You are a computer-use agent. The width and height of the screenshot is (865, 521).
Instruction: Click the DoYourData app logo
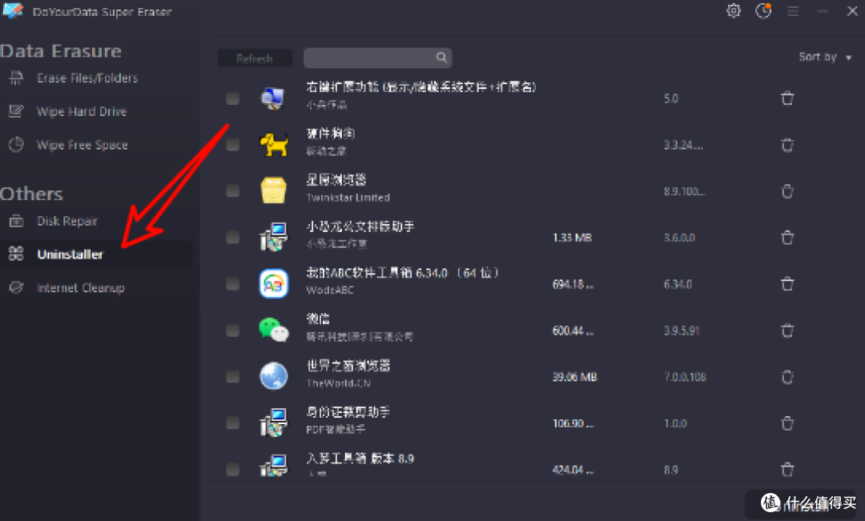(13, 10)
